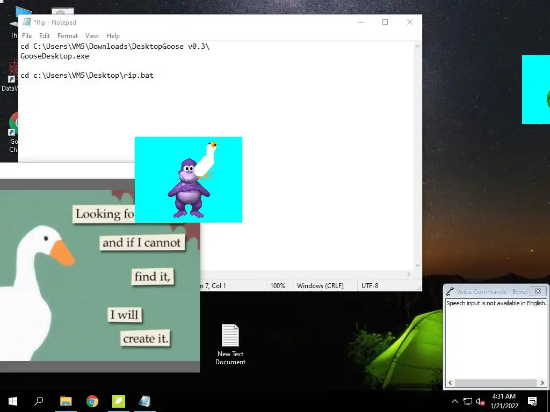Viewport: 550px width, 412px height.
Task: Open Google Chrome from the taskbar
Action: 92,401
